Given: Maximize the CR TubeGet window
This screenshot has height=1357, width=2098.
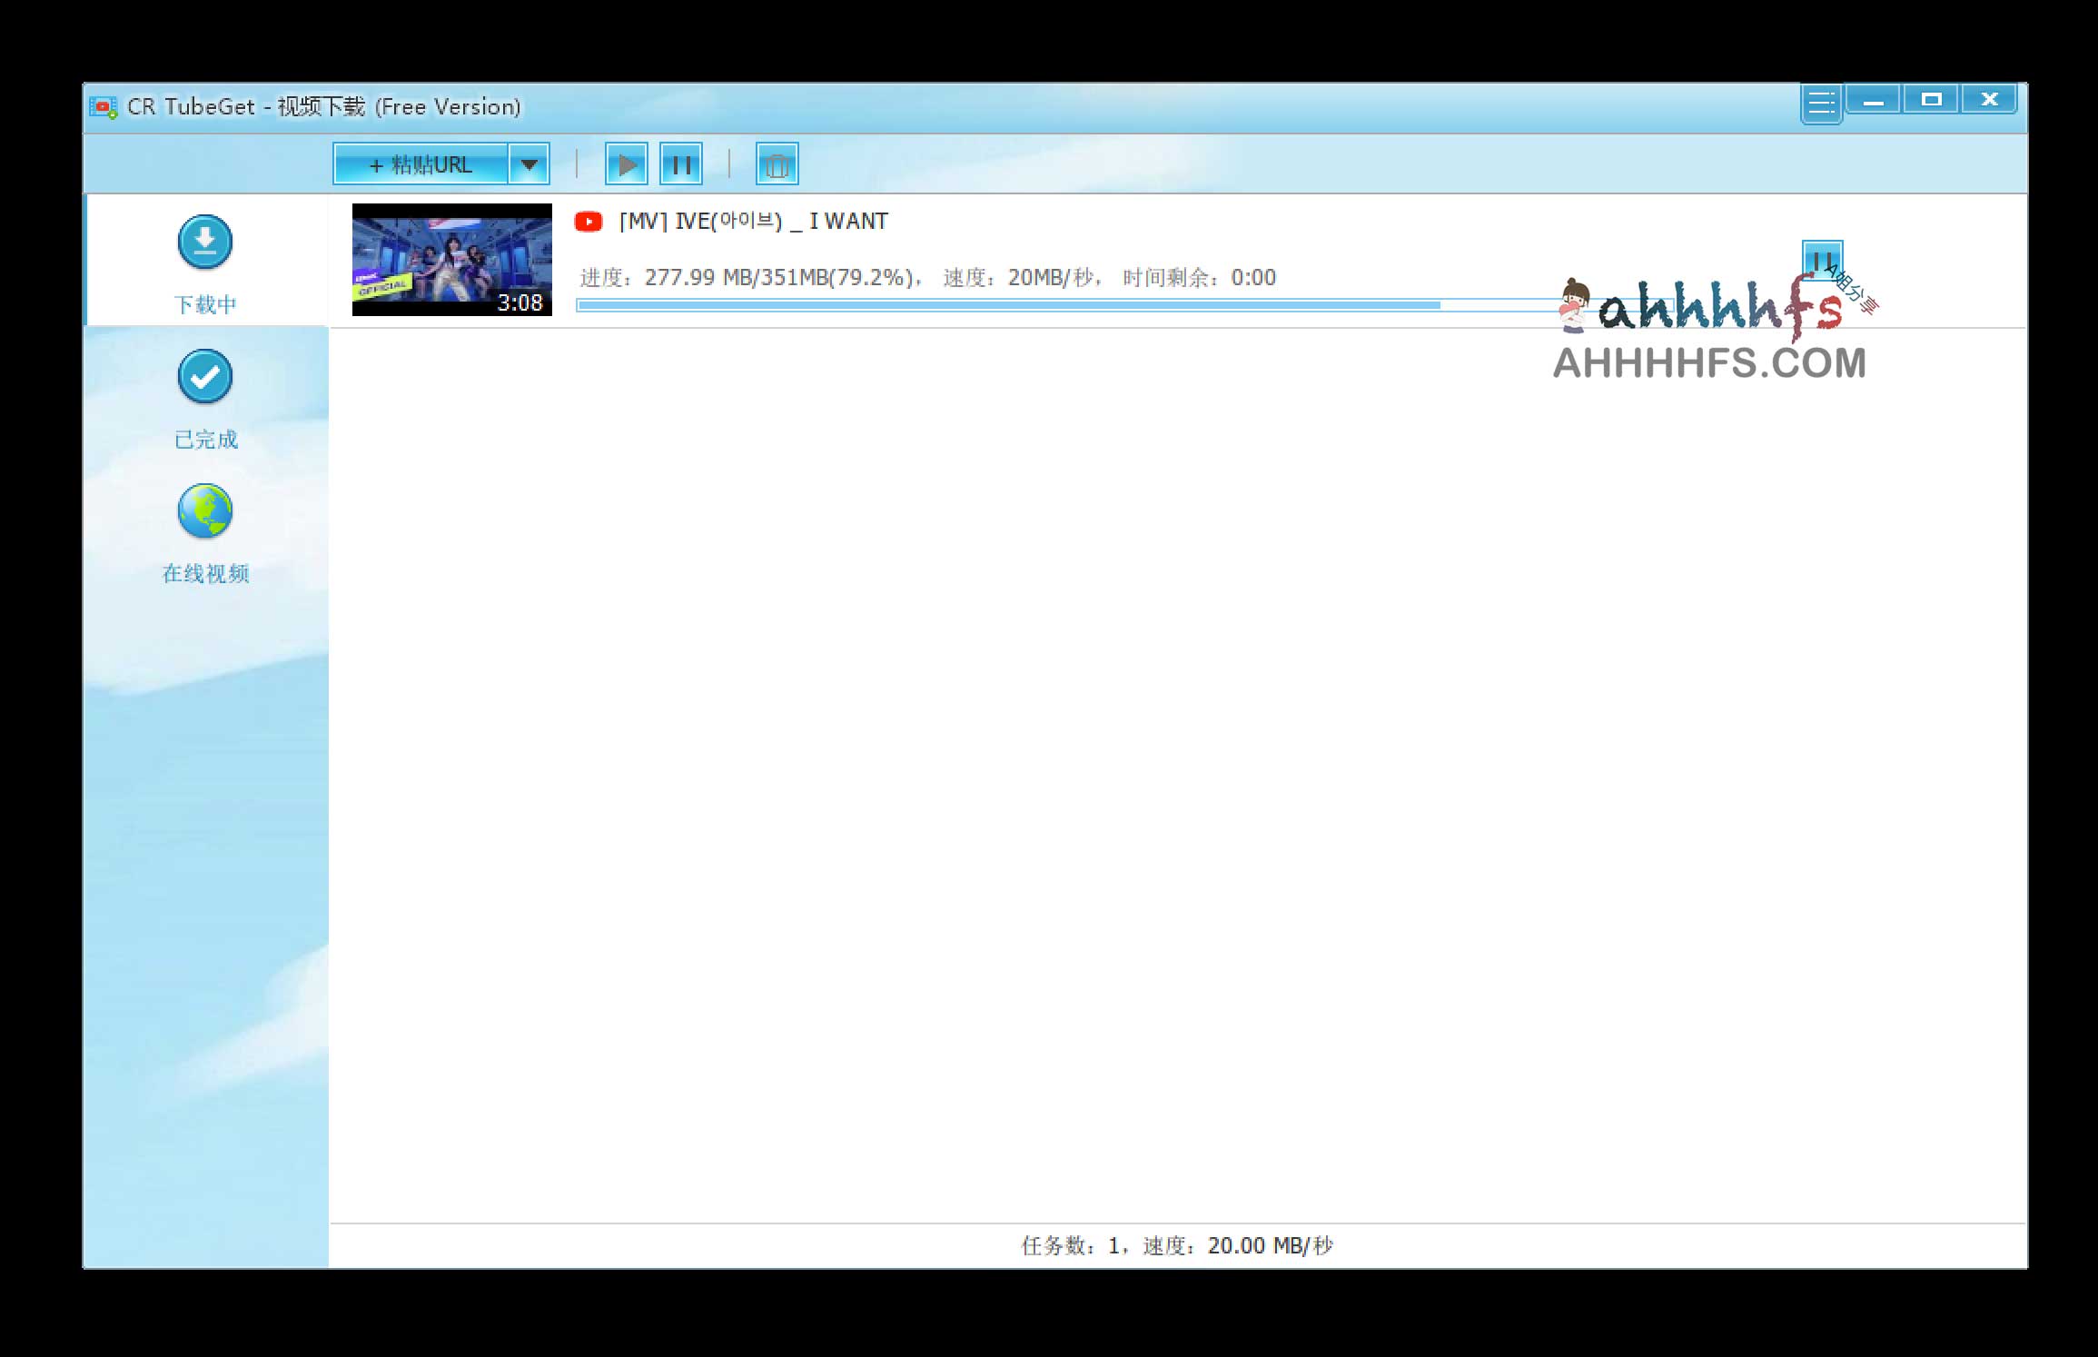Looking at the screenshot, I should pyautogui.click(x=1931, y=99).
